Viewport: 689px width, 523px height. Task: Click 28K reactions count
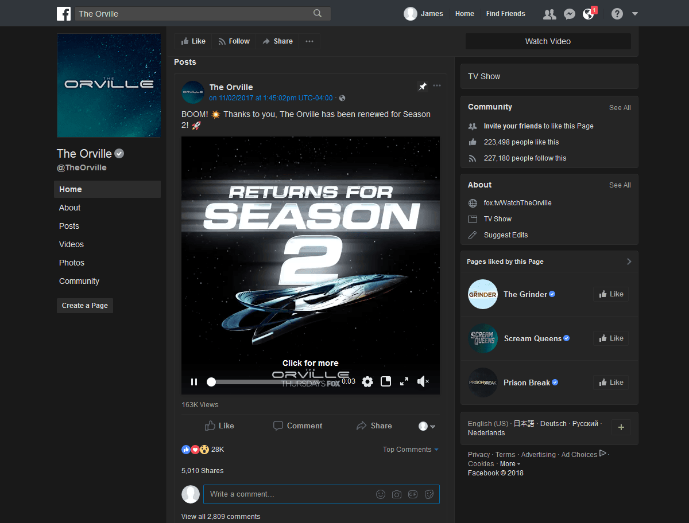[218, 450]
